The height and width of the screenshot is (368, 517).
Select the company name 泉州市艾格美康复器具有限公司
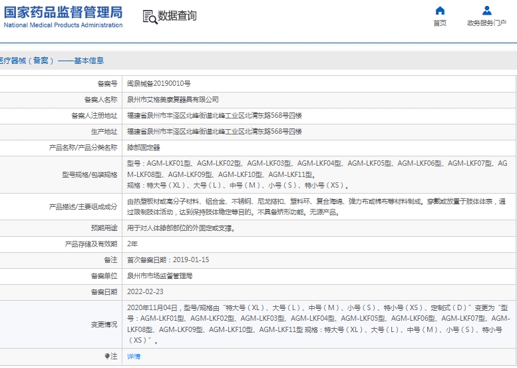[x=173, y=100]
